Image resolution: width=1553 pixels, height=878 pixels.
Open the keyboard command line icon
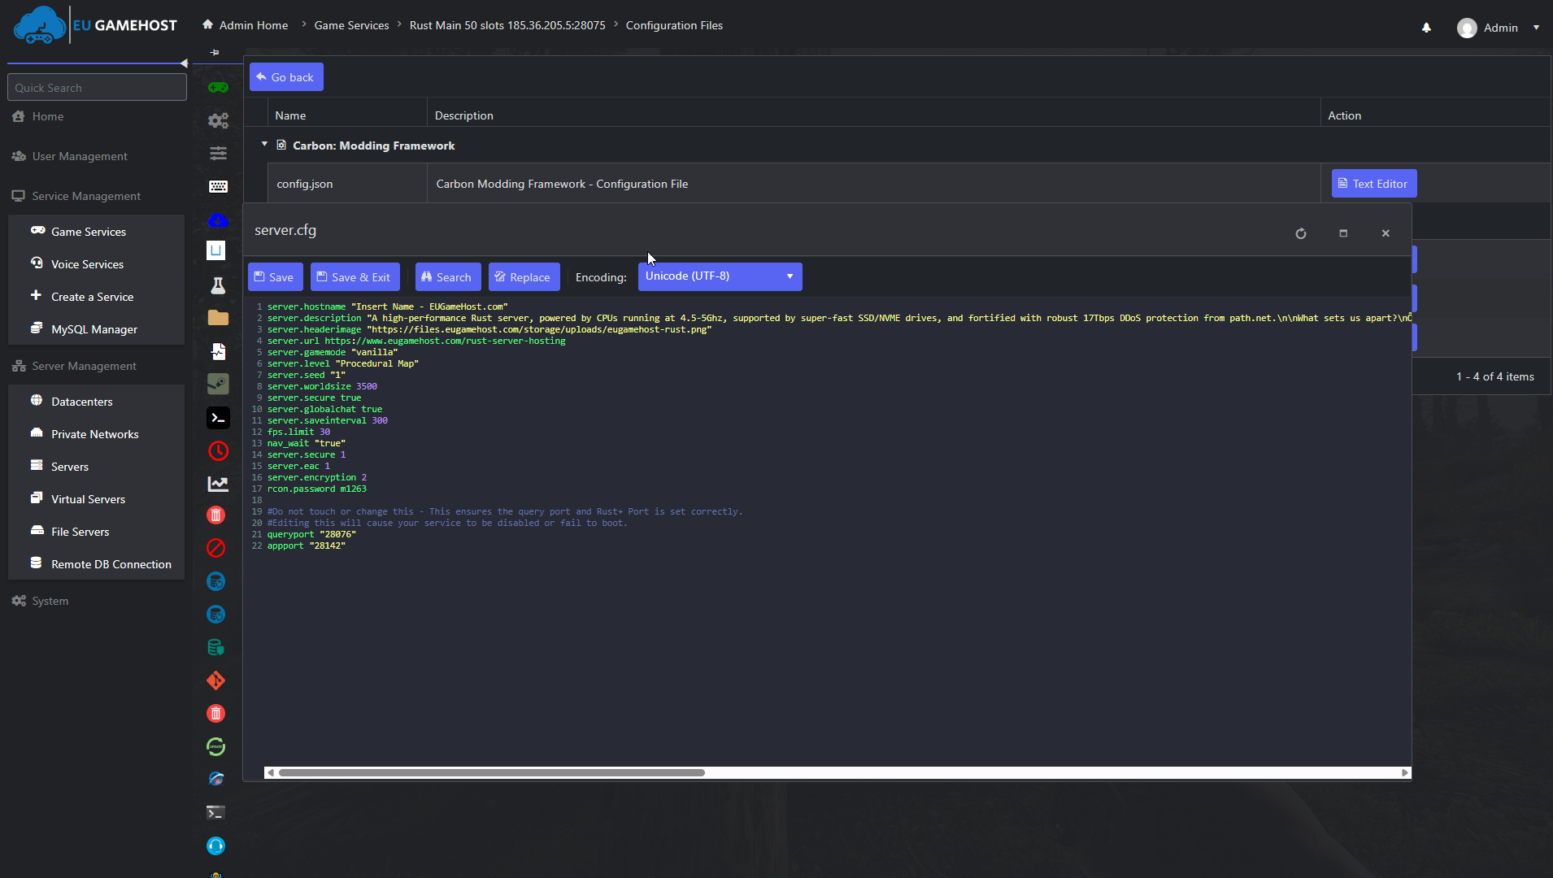[217, 187]
